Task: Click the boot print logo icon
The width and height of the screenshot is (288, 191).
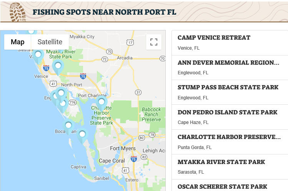Action: pos(18,12)
